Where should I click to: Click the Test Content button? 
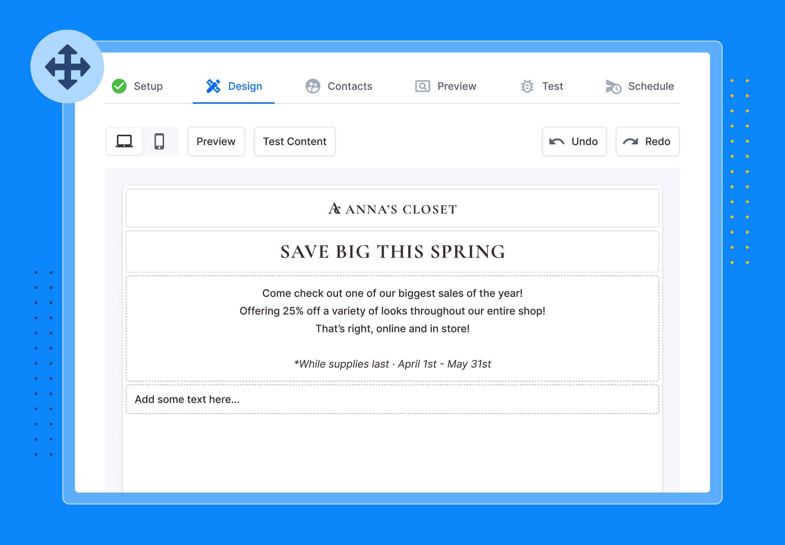point(295,141)
